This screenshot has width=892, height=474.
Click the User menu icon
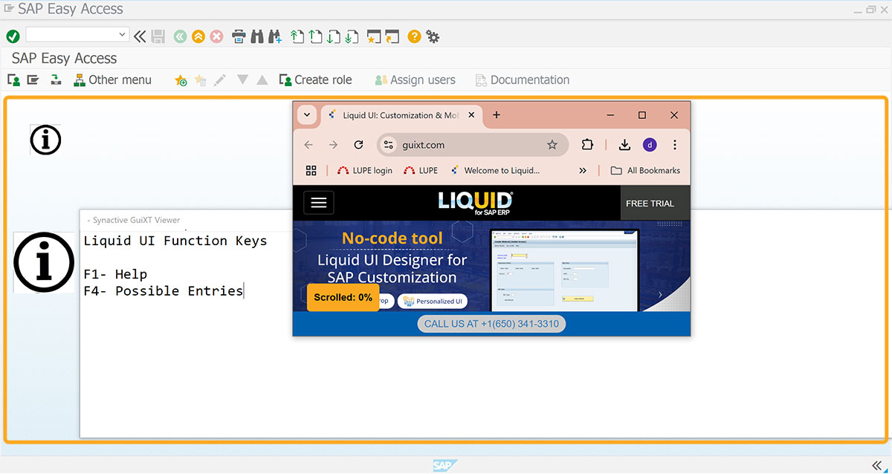pos(13,79)
